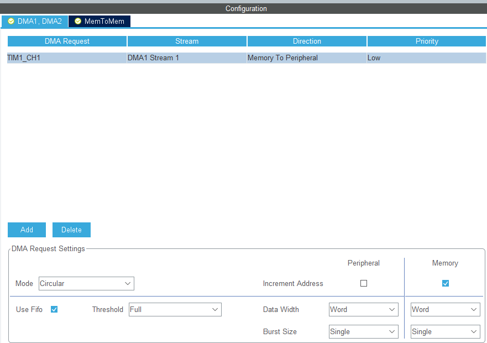Click the green check icon on MemToMem tab
The width and height of the screenshot is (487, 343).
click(78, 21)
